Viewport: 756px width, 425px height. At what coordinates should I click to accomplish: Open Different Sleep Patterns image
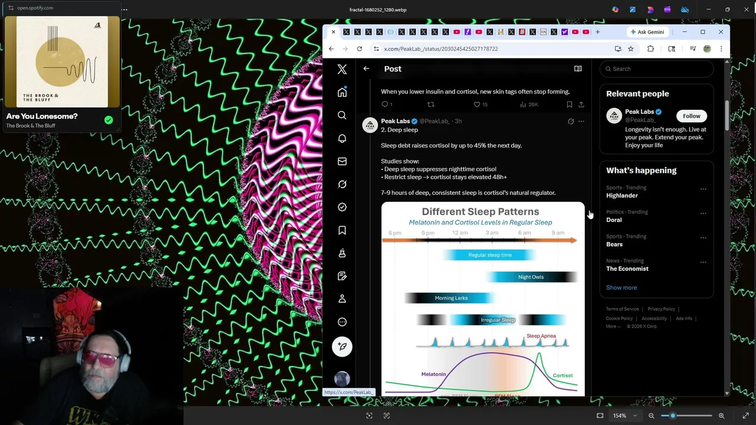(483, 299)
